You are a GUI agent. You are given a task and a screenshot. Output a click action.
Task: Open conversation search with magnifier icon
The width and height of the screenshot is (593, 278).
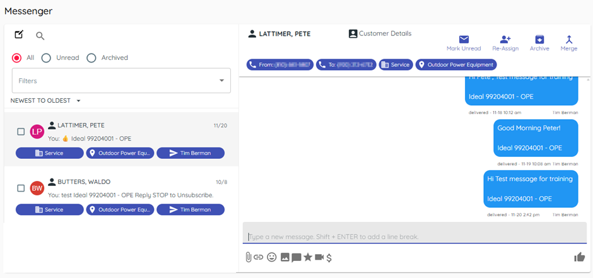coord(40,36)
